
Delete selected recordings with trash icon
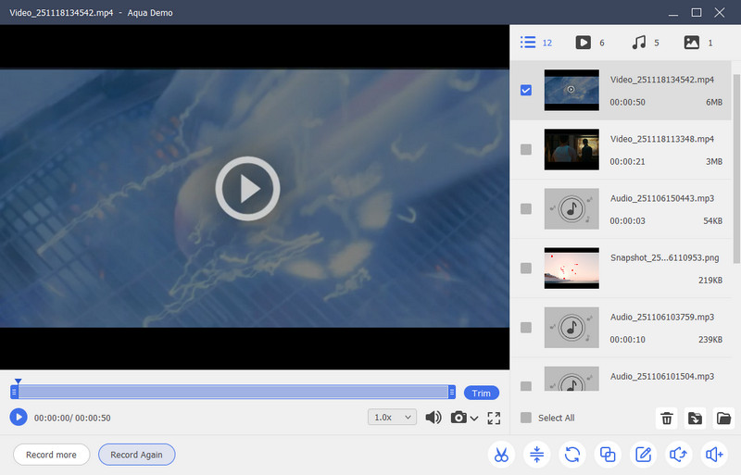click(667, 419)
